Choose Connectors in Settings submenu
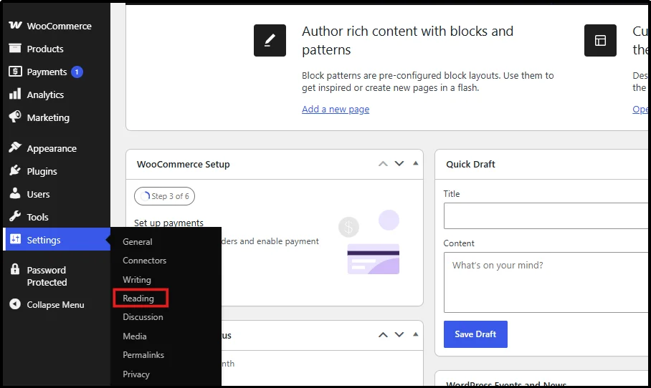 coord(145,261)
